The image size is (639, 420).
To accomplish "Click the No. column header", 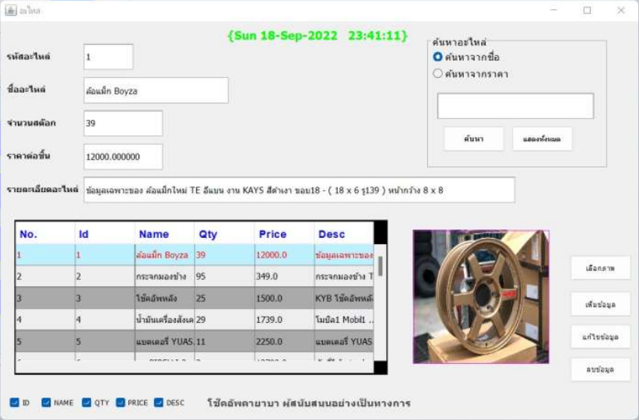I will (x=45, y=234).
